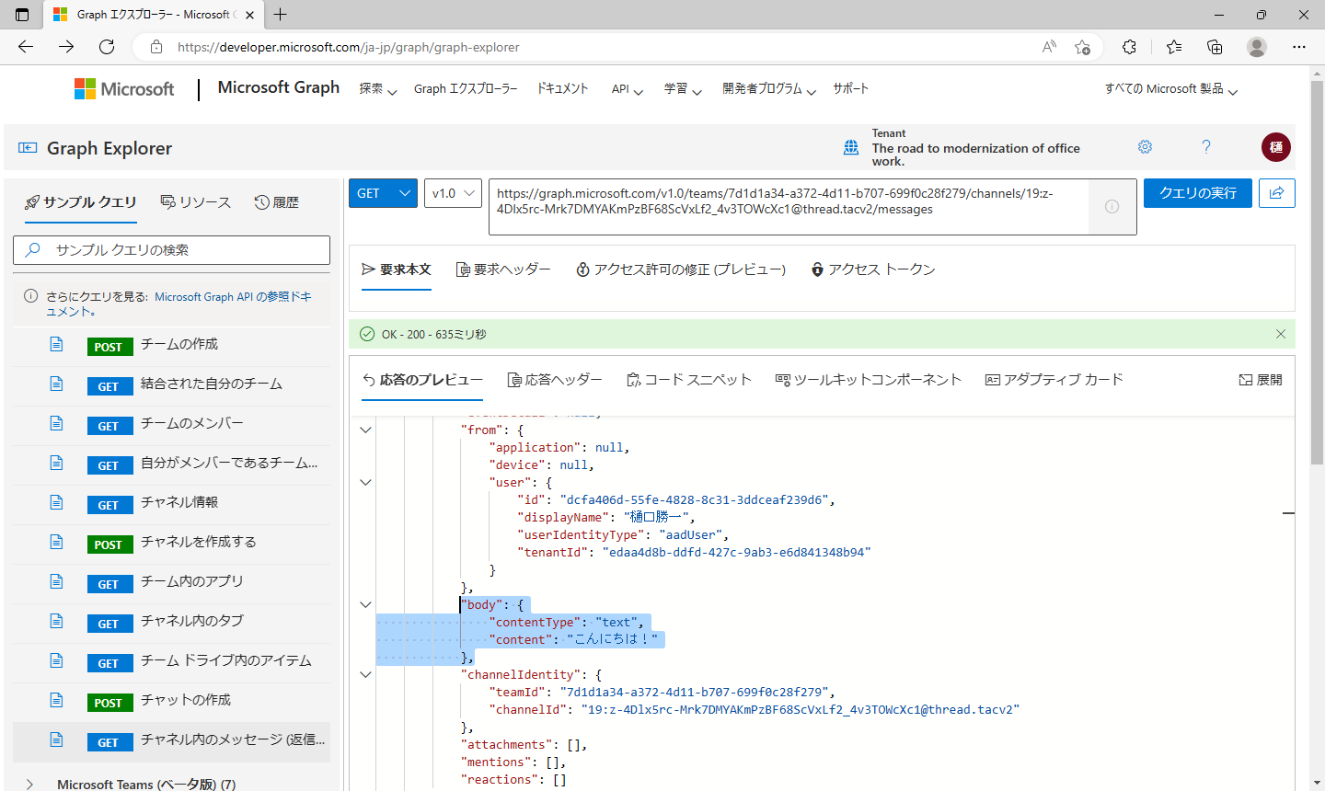Show query info icon in URL box
Screen dimensions: 1325x791
[x=1112, y=207]
